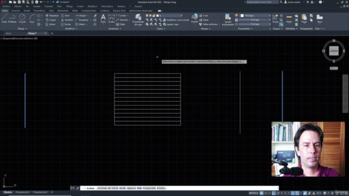Click the search keyword input field
The height and width of the screenshot is (196, 349).
pyautogui.click(x=262, y=2)
